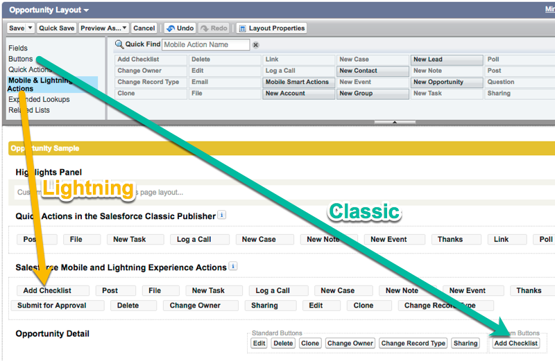Select Quick Actions in the palette sidebar
Viewport: 555px width, 361px height.
coord(30,70)
